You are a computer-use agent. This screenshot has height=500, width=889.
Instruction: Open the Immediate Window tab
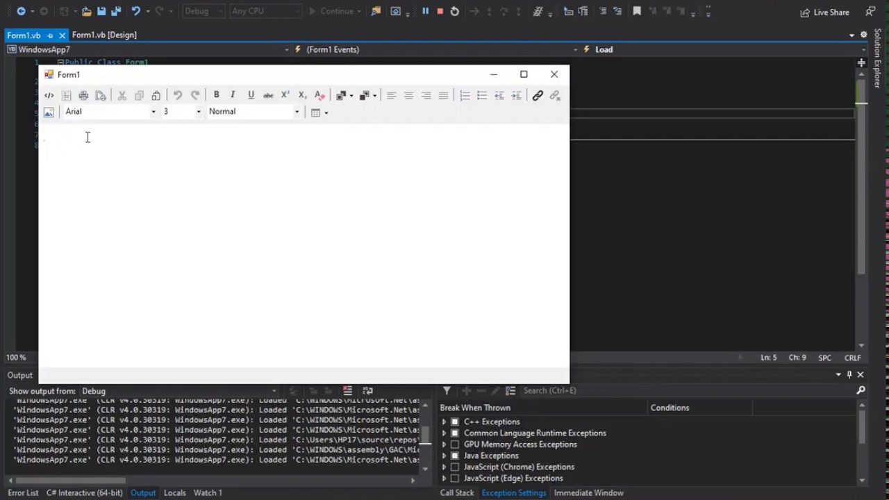[588, 492]
